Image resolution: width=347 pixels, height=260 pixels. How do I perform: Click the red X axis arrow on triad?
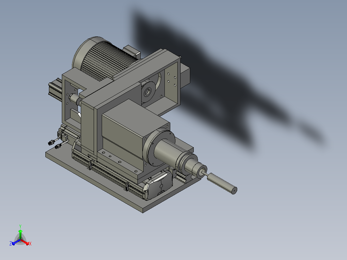pyautogui.click(x=26, y=243)
